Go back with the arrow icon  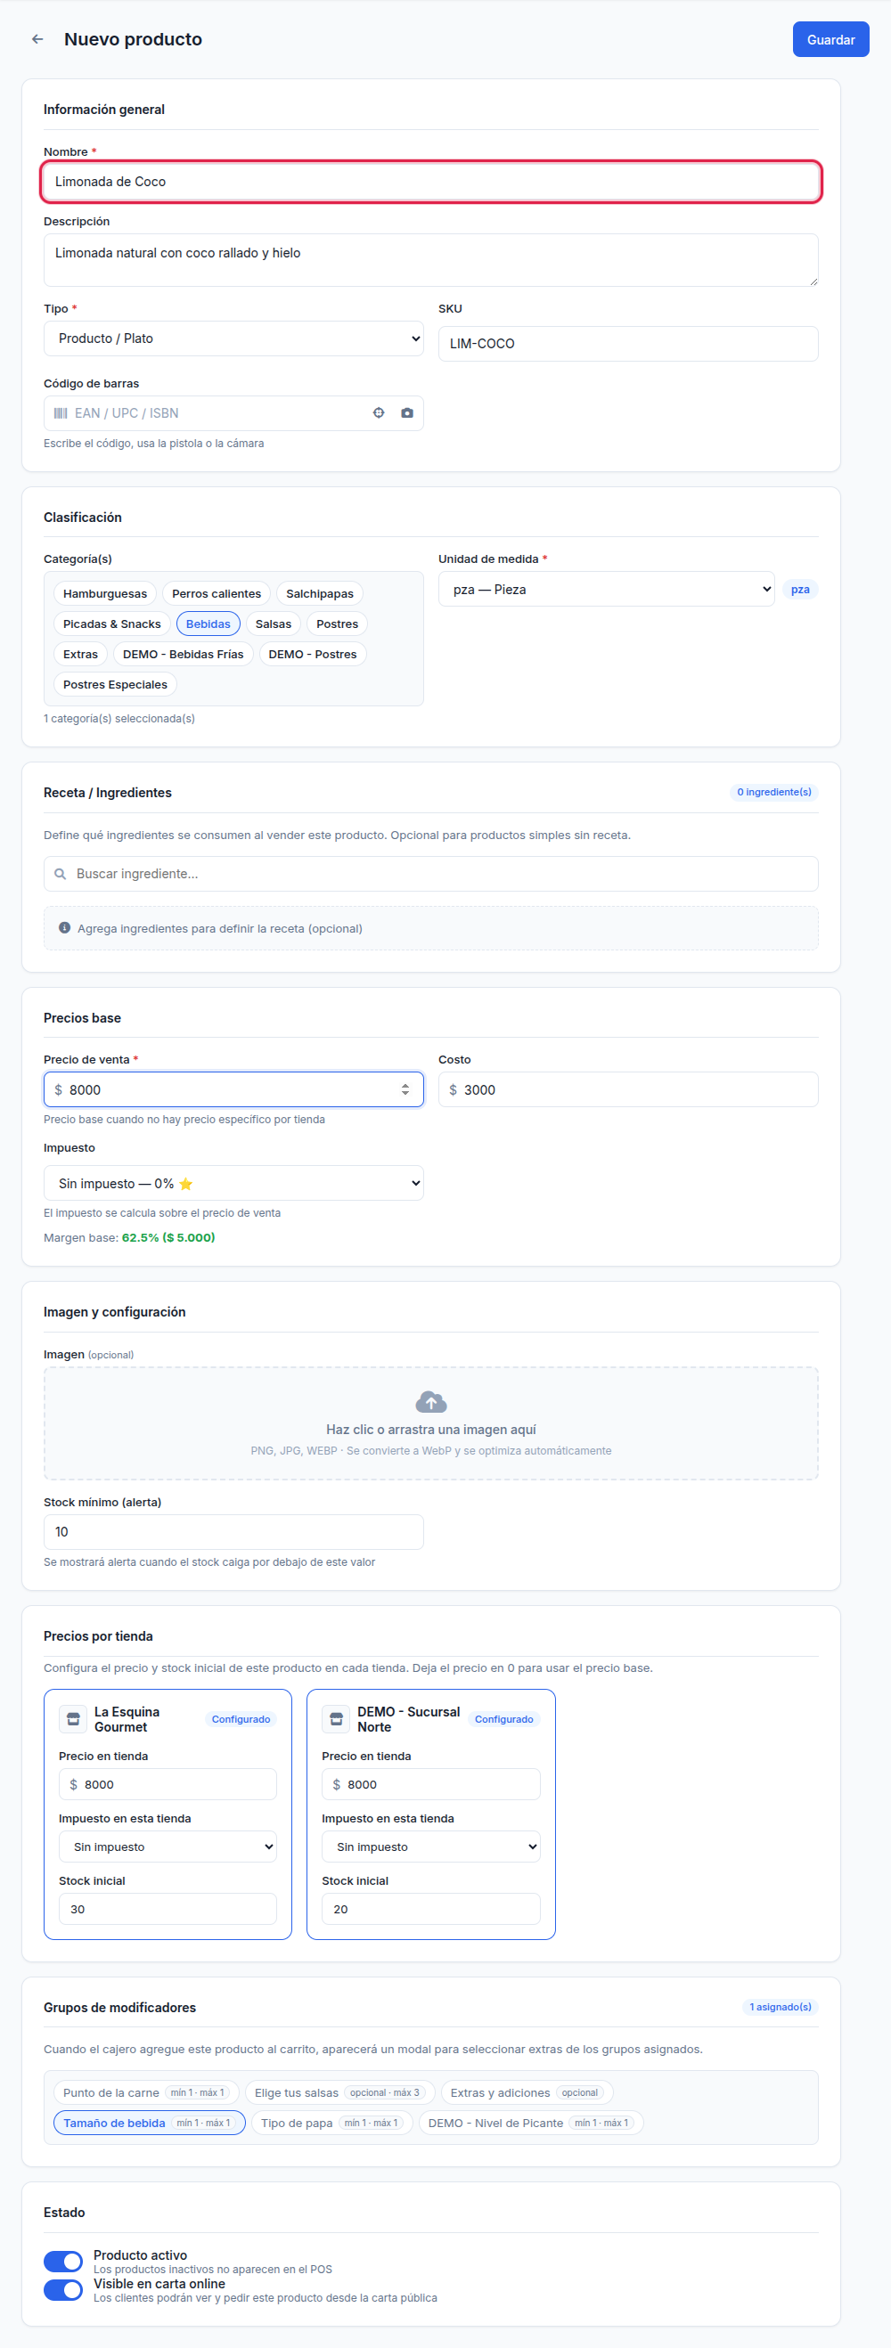click(x=37, y=39)
